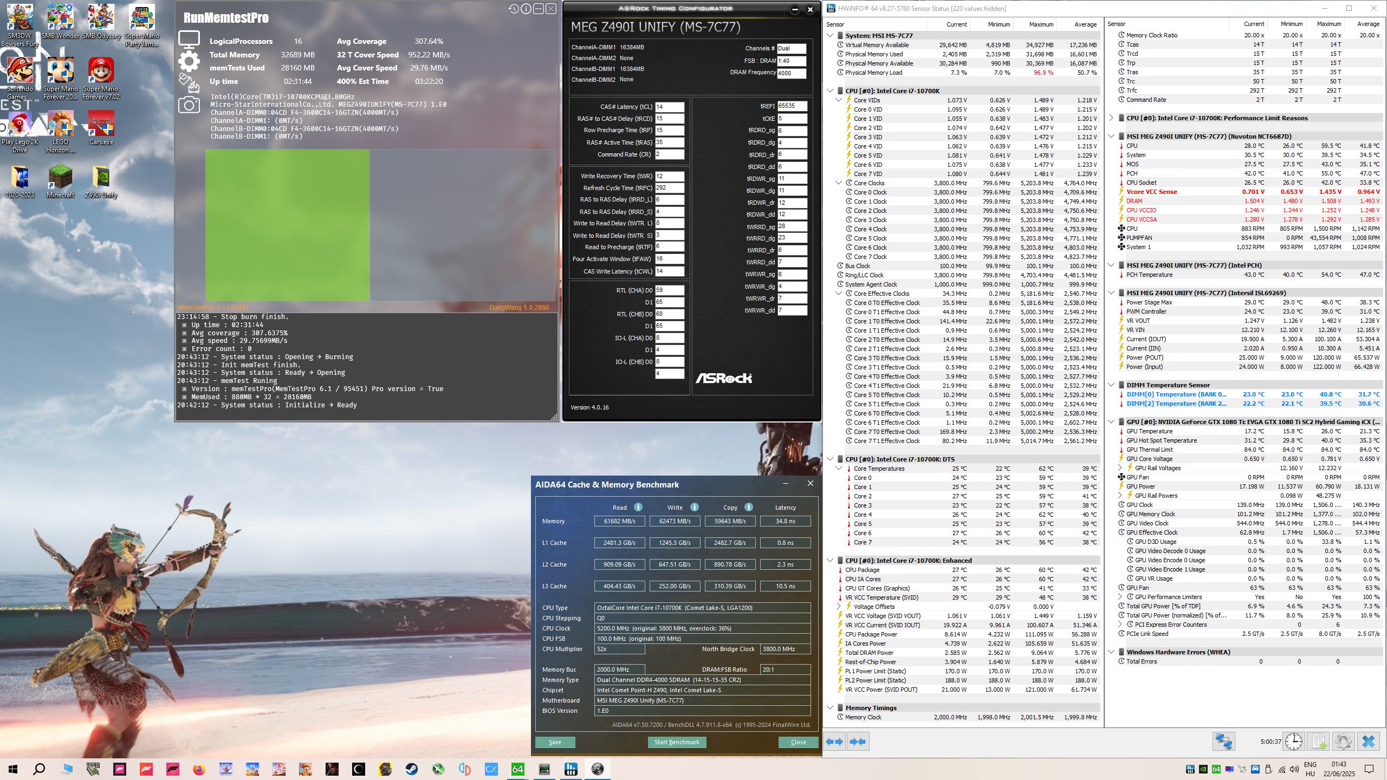The height and width of the screenshot is (780, 1387).
Task: Click DRAM Frequency field in Timing Configurator
Action: [792, 73]
